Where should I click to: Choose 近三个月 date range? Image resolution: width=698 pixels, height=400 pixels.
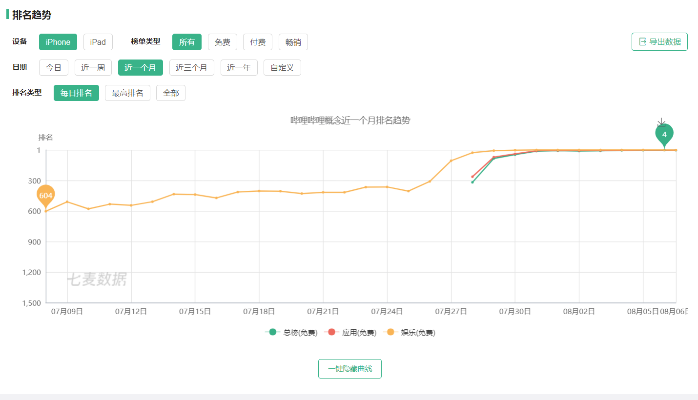[192, 68]
